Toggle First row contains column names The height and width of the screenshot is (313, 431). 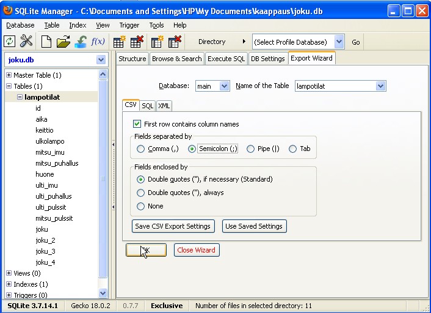tap(137, 124)
